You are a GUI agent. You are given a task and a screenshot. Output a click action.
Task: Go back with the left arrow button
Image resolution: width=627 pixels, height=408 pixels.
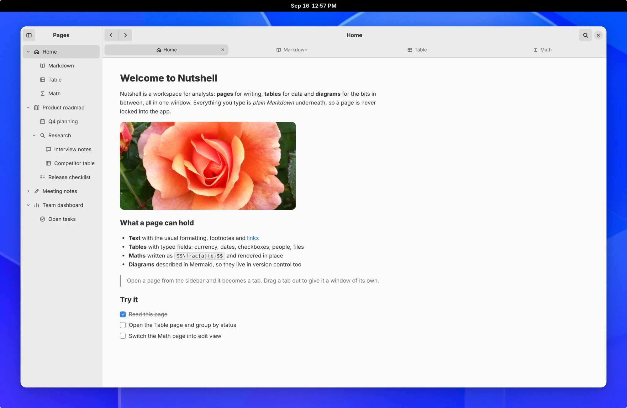(111, 35)
